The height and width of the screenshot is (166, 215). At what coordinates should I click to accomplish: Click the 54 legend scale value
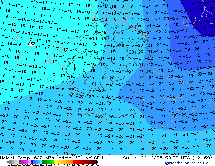point(97,165)
